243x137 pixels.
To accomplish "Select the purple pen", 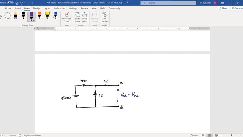I will point(31,16).
